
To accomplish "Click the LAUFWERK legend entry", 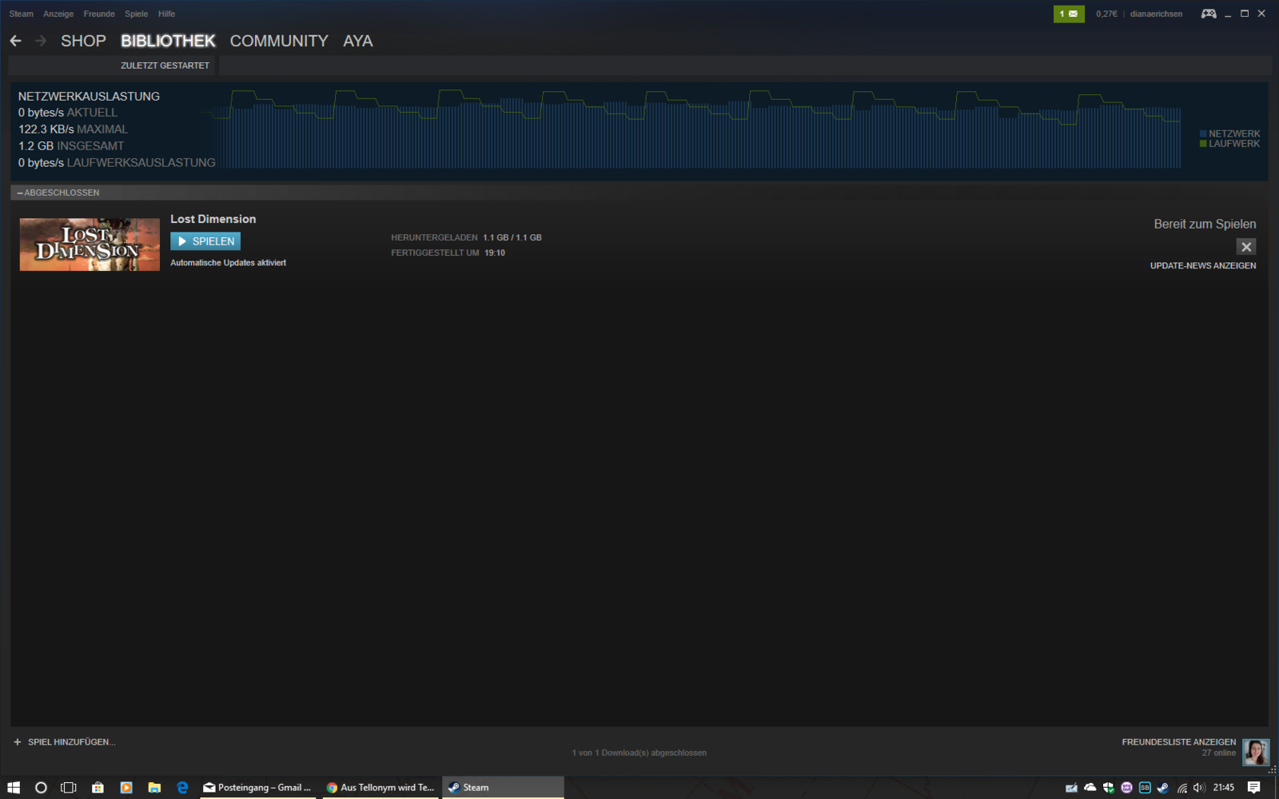I will (x=1229, y=144).
